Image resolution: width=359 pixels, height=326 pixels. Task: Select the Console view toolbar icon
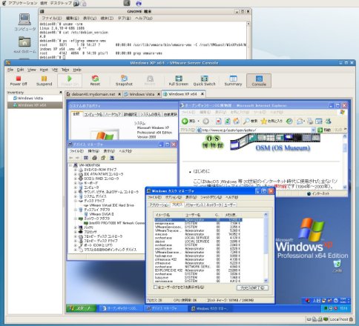(259, 79)
